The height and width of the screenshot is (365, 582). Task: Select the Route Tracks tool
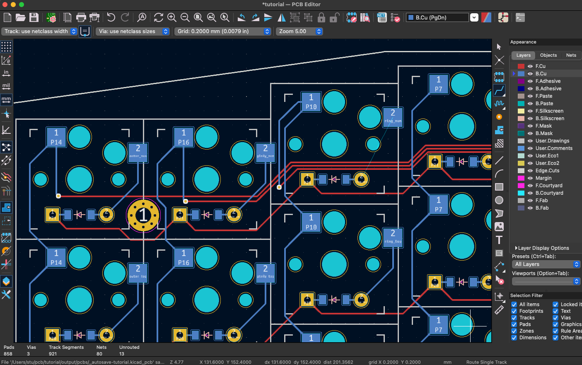coord(499,90)
